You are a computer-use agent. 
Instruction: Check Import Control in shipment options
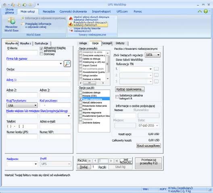[80, 66]
